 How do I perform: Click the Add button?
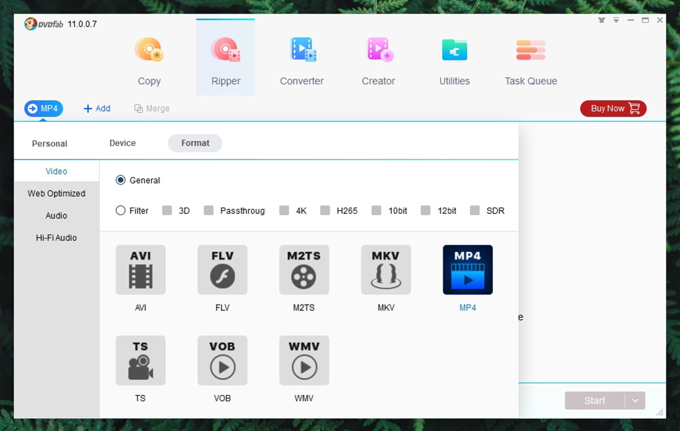(97, 108)
